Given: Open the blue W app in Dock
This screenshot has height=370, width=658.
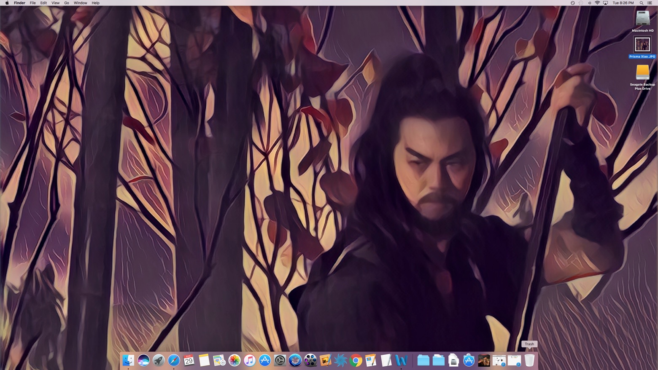Looking at the screenshot, I should 402,360.
